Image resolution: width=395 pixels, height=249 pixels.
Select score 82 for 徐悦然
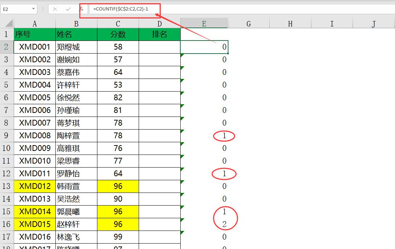click(x=118, y=97)
